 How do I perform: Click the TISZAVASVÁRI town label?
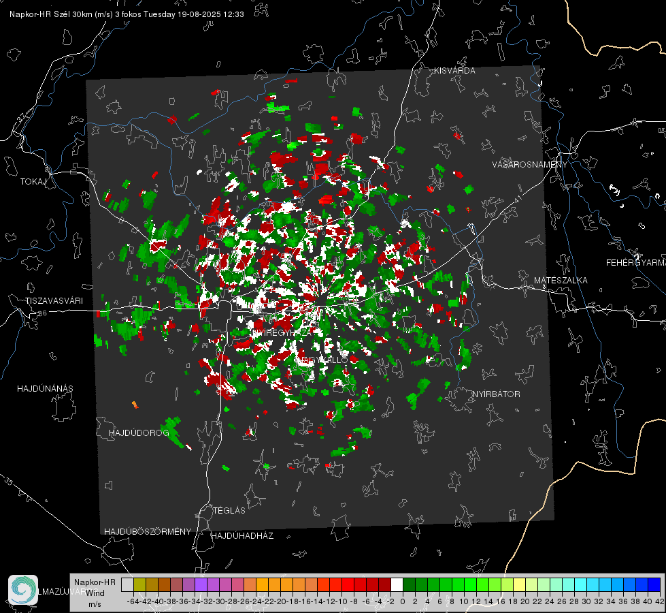tap(54, 301)
